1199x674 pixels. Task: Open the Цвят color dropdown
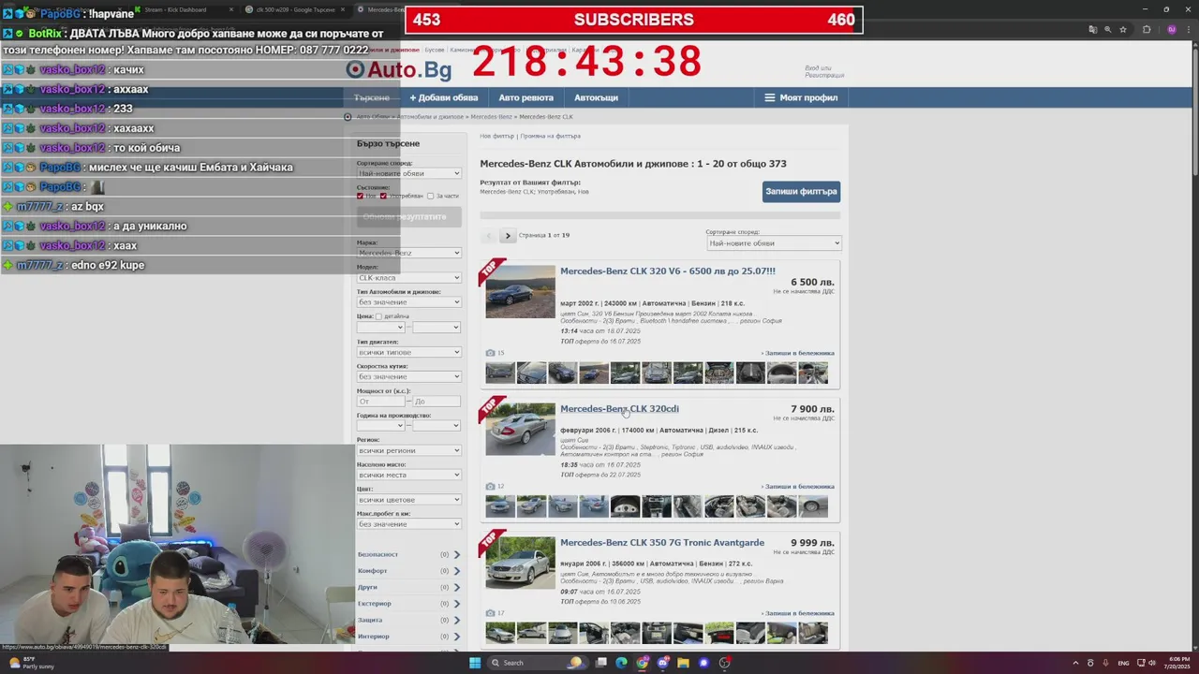pyautogui.click(x=408, y=499)
